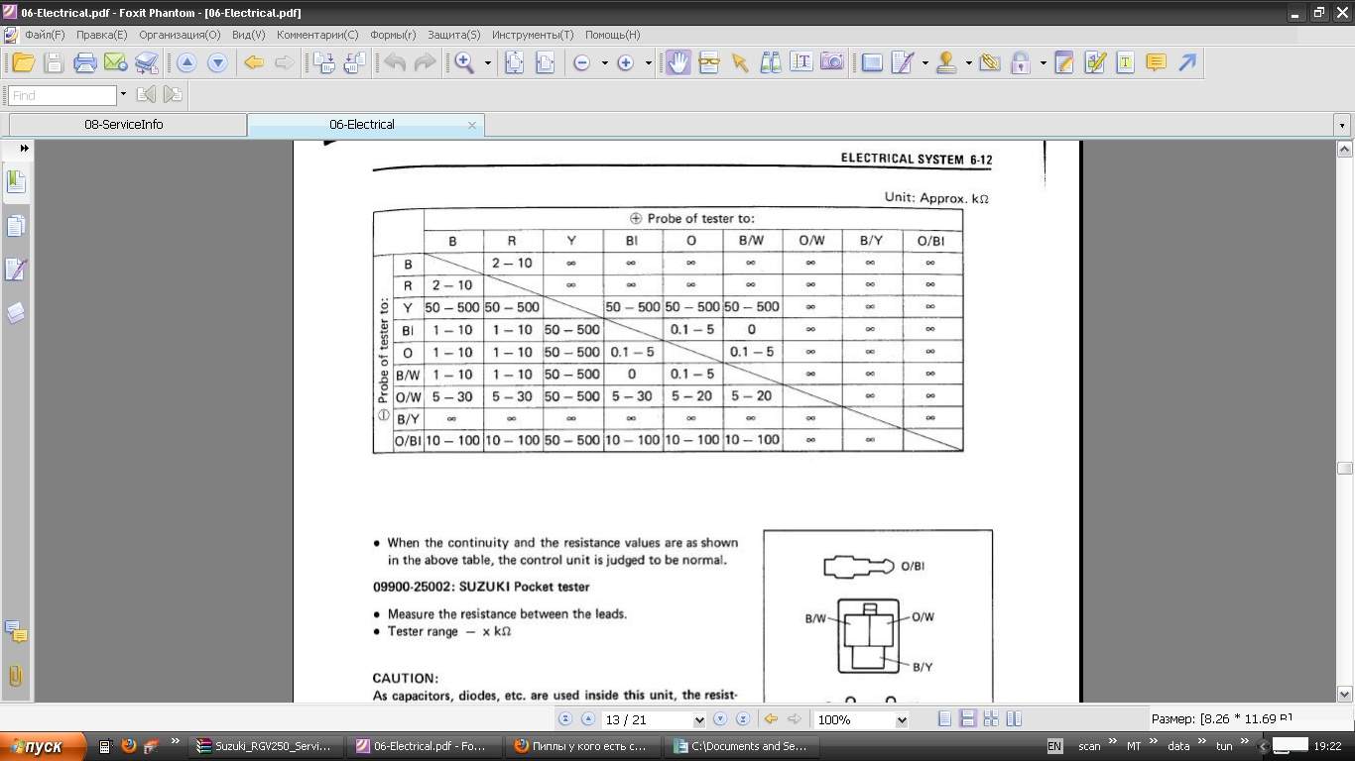
Task: Expand the navigation panel chevron
Action: tap(24, 148)
